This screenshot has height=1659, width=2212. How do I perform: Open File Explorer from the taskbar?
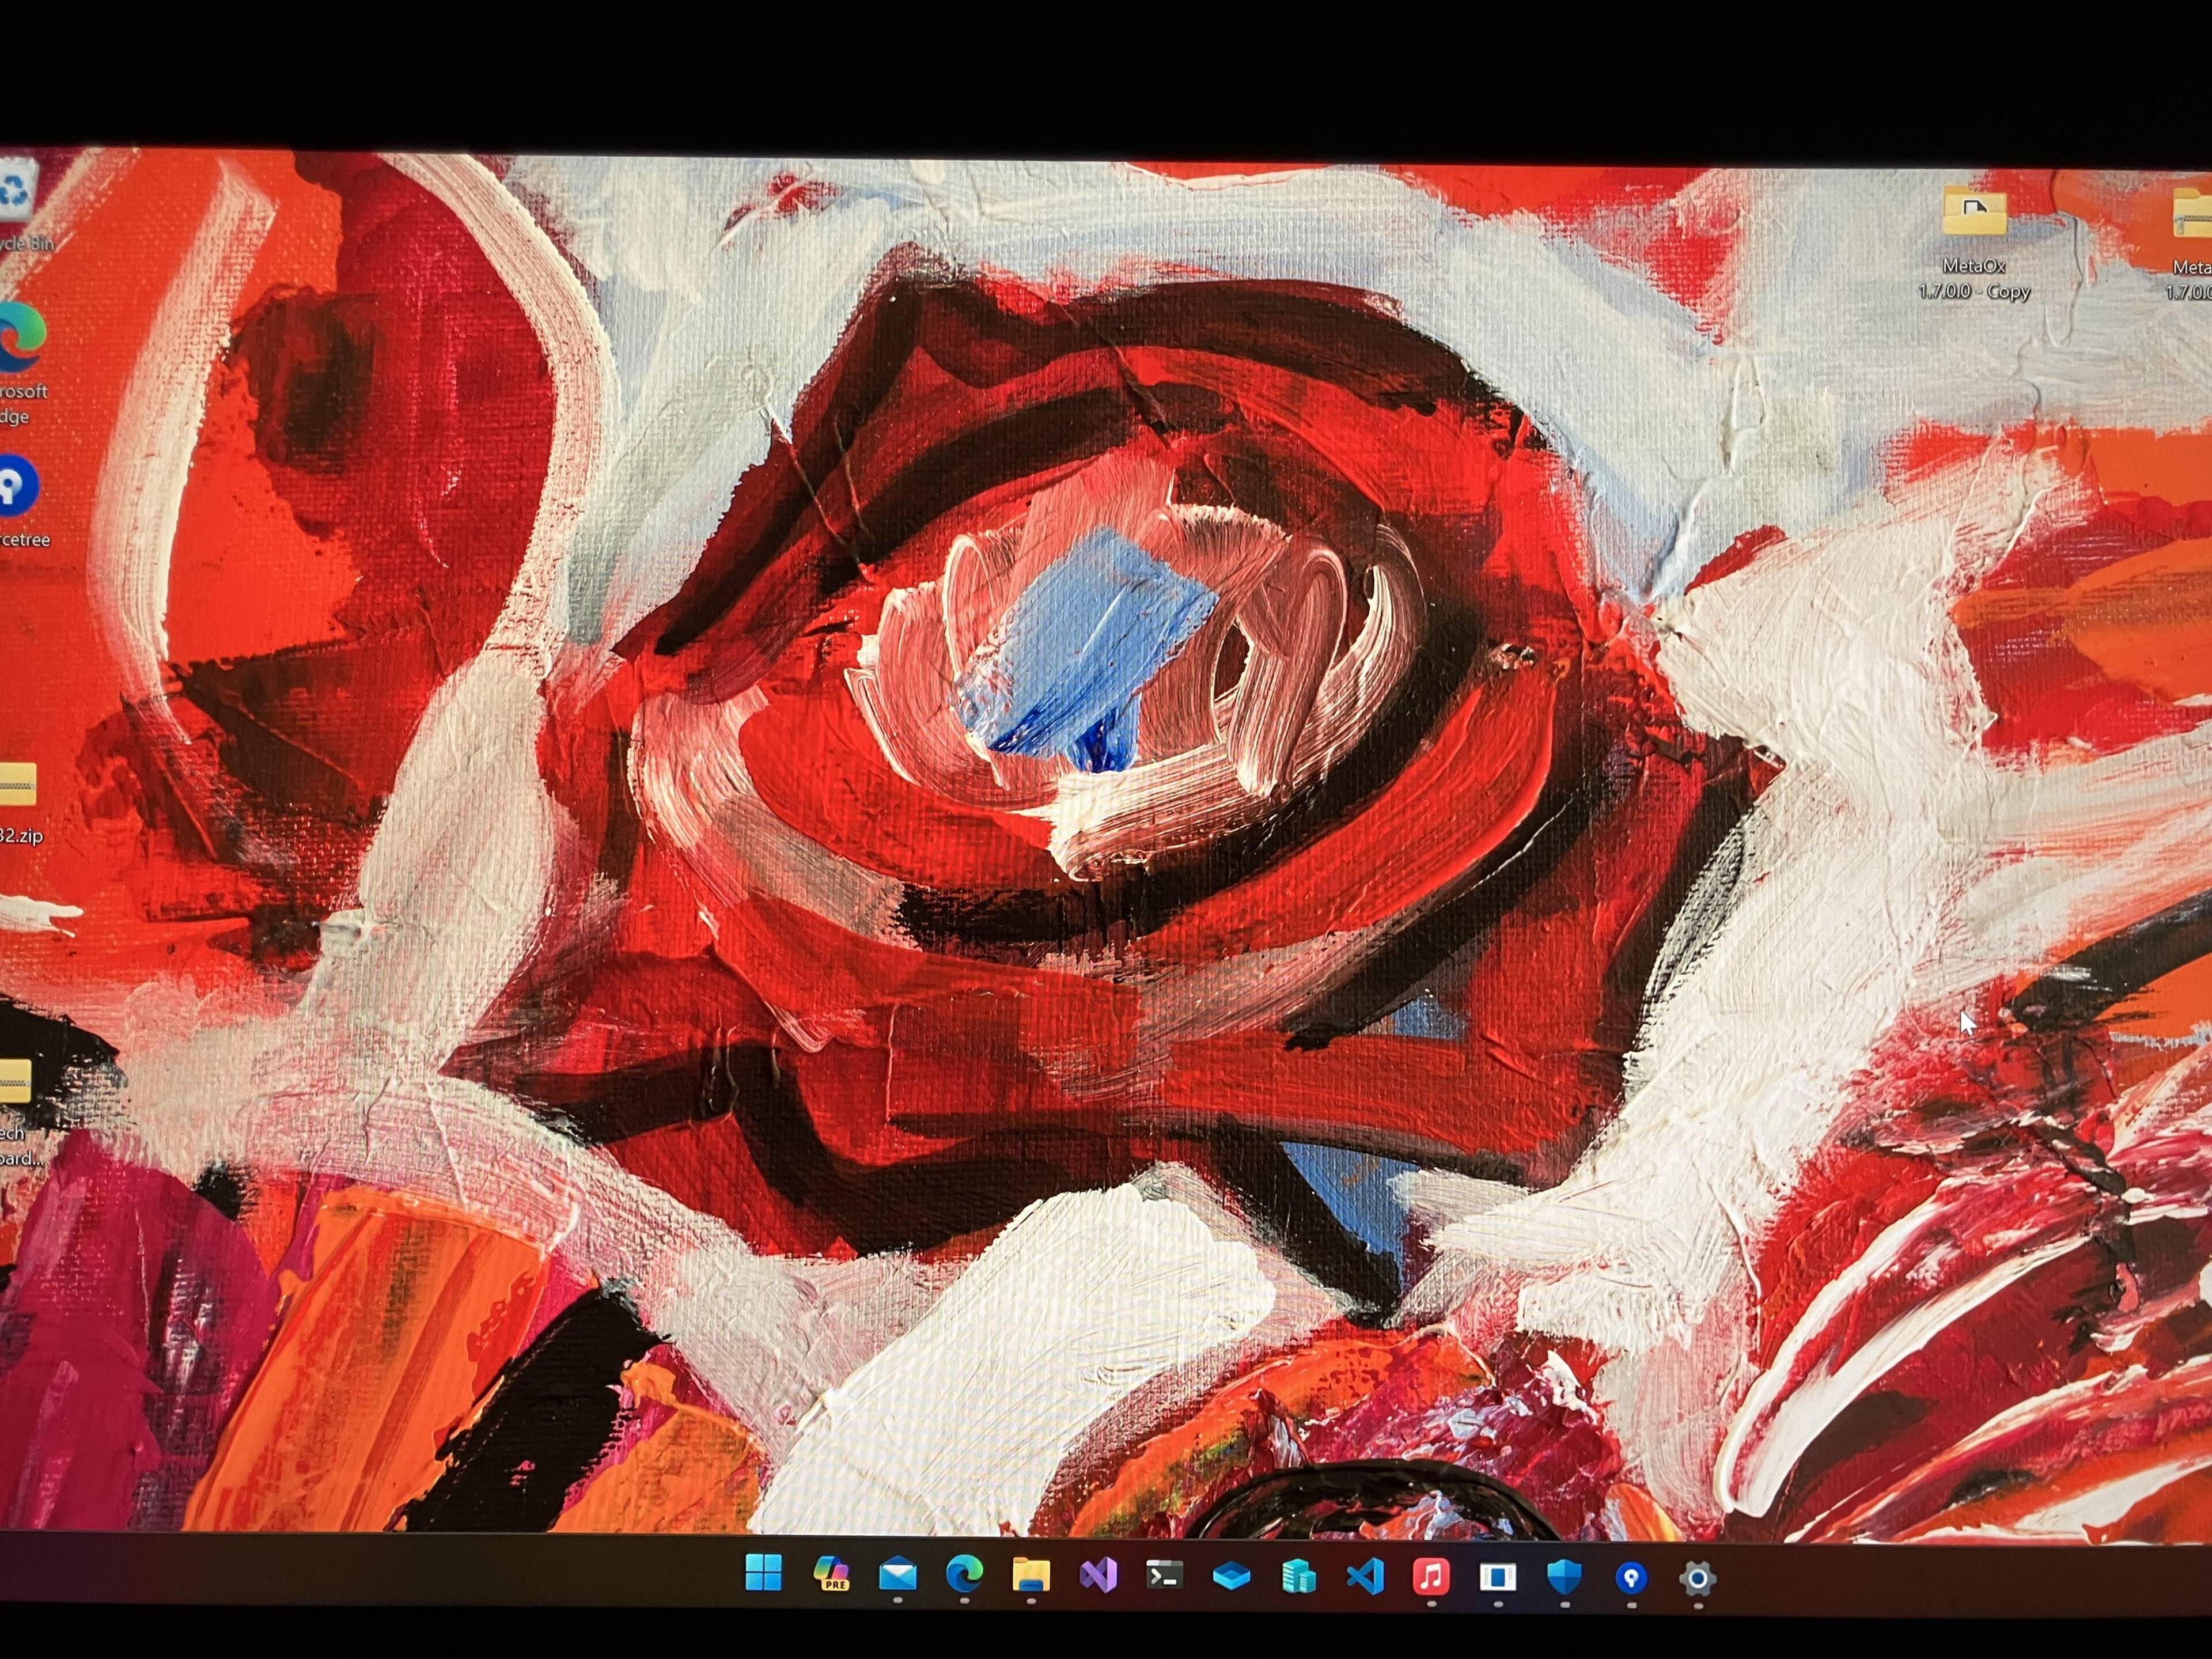click(1031, 1576)
